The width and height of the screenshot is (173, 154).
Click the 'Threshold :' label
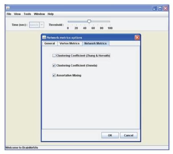click(x=56, y=25)
